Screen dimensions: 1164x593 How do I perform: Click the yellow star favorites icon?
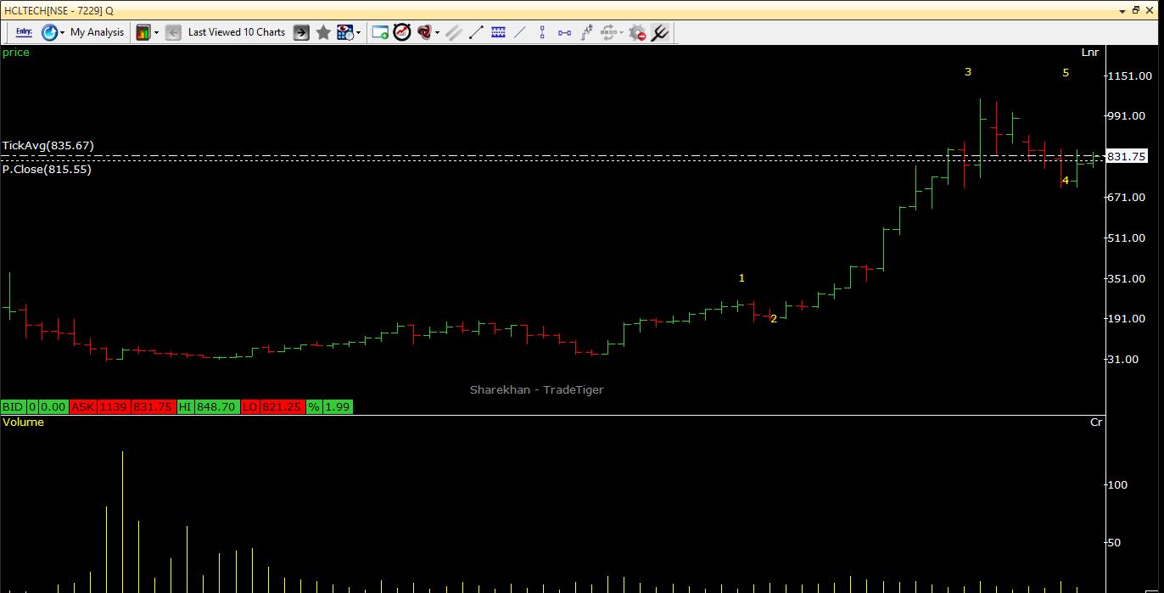point(323,32)
